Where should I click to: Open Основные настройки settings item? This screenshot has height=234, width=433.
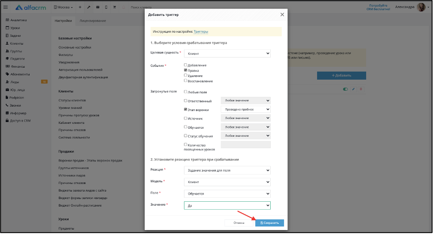point(75,47)
